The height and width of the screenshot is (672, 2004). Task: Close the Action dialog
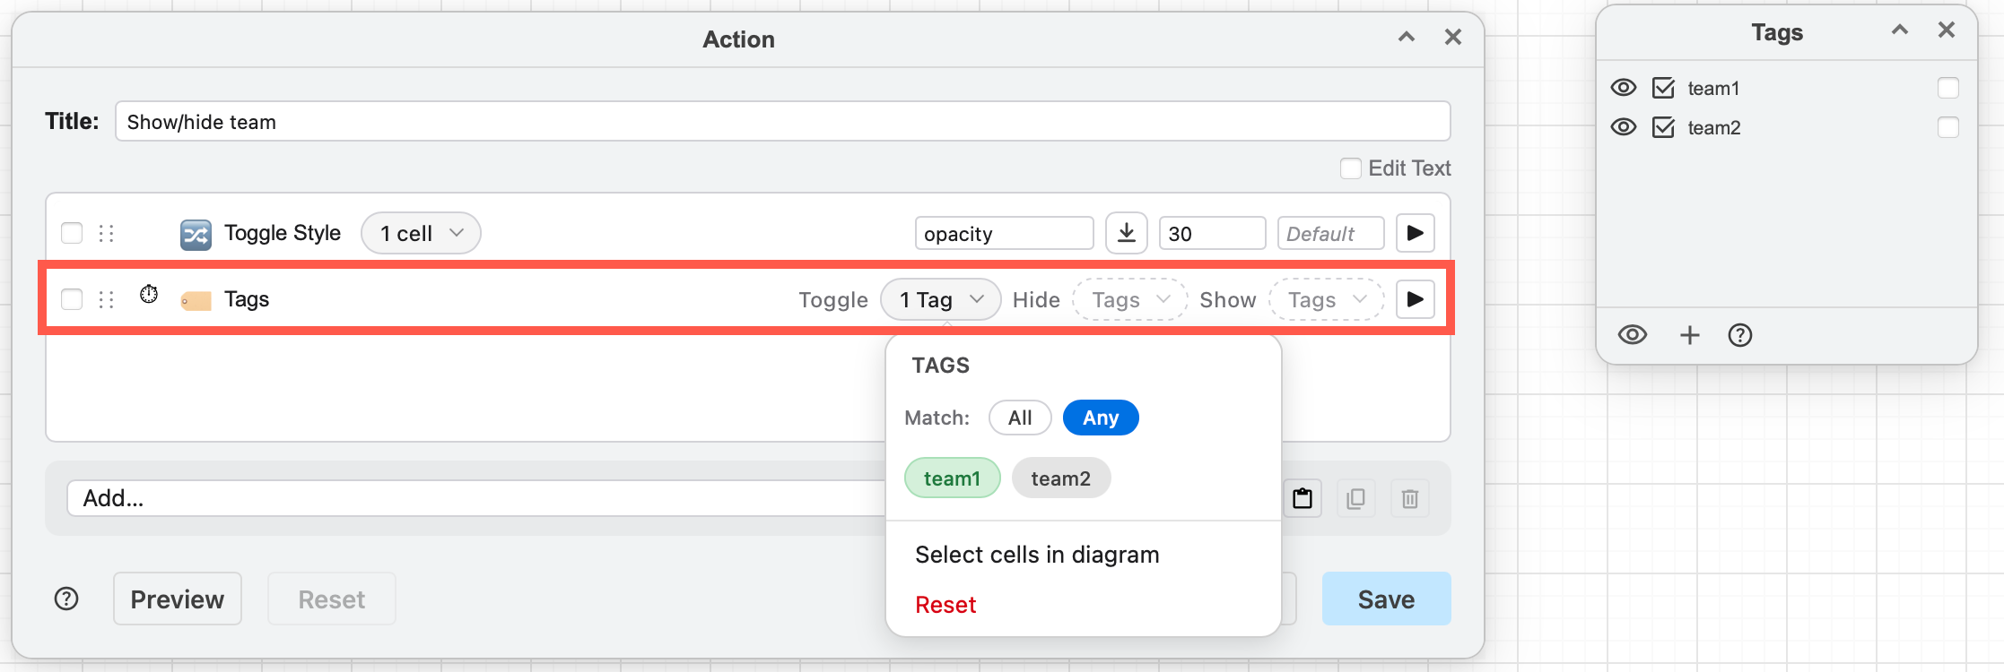pos(1453,38)
